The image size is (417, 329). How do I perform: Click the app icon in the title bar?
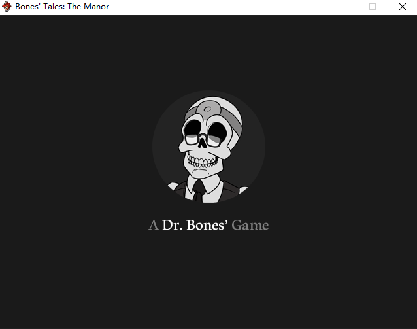[x=7, y=7]
